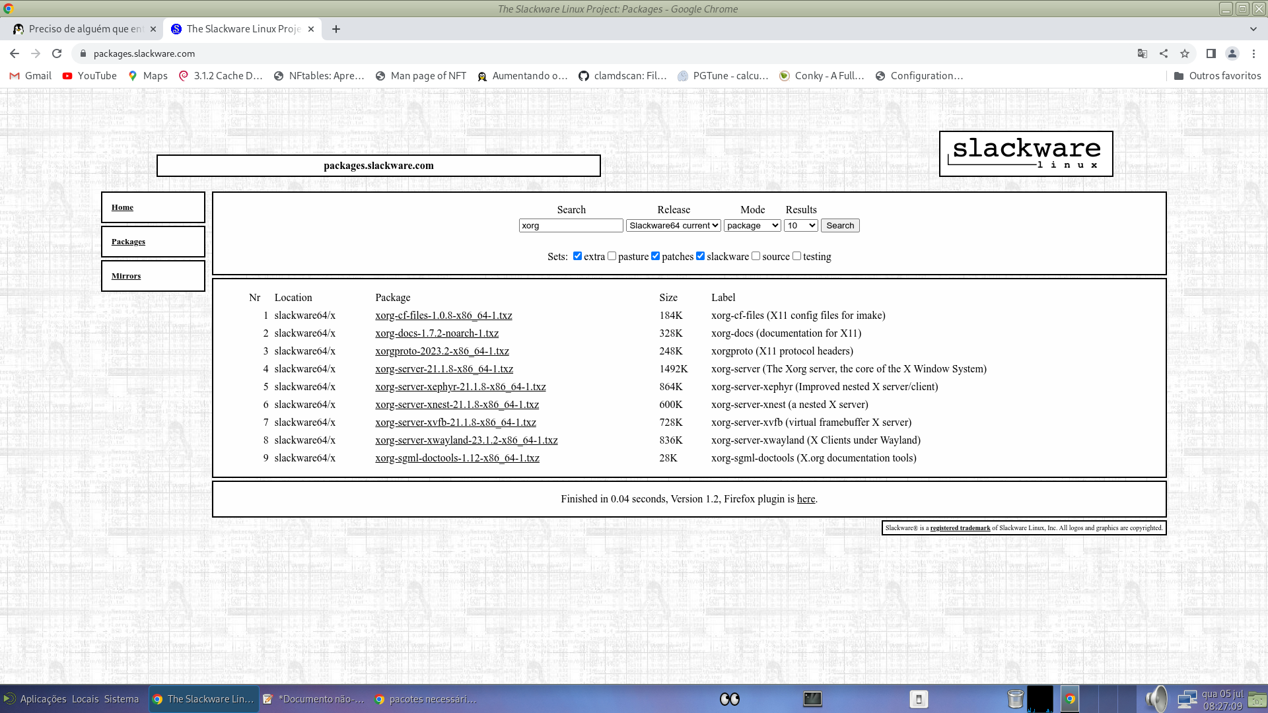Open xorg-cf-files-1.0.8-x86_64-1.txz package link
Viewport: 1268px width, 713px height.
pos(444,316)
